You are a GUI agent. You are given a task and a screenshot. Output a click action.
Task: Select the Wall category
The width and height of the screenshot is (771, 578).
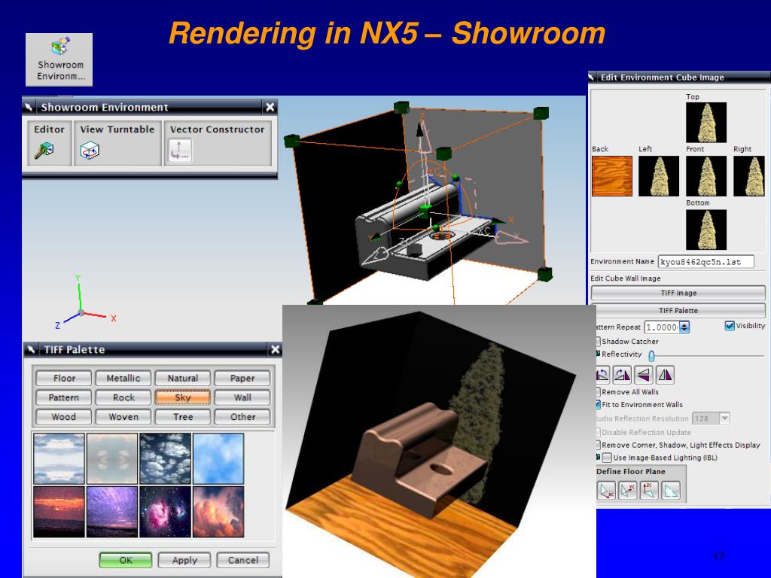click(242, 397)
